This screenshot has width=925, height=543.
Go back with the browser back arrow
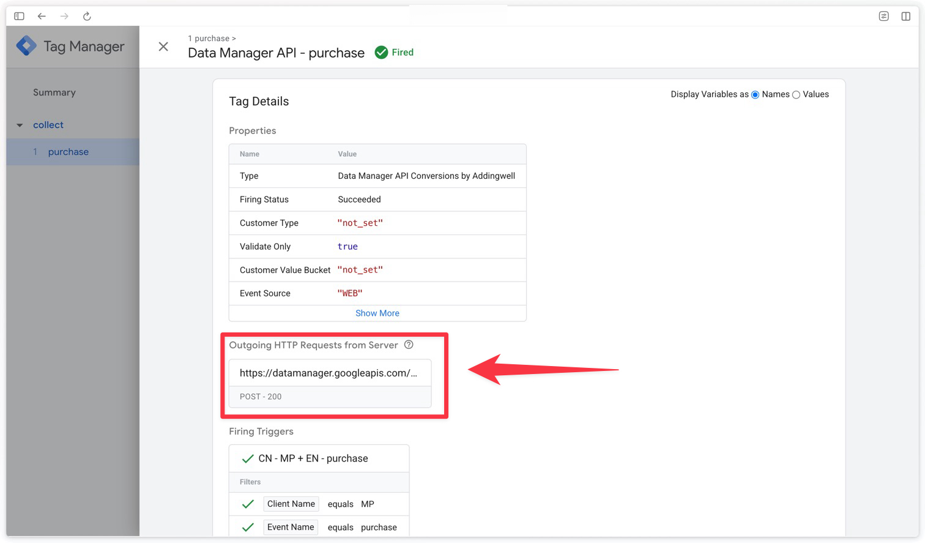pyautogui.click(x=42, y=16)
